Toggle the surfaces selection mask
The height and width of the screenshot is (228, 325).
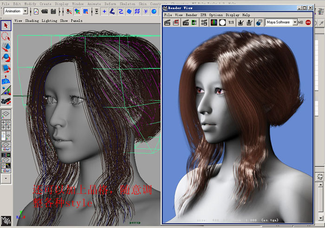point(129,12)
